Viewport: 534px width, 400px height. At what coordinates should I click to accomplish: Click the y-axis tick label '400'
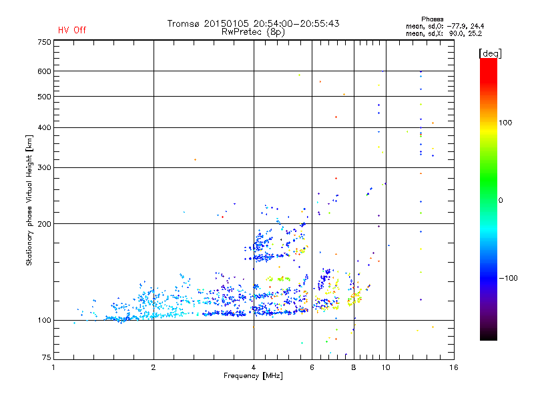[44, 127]
